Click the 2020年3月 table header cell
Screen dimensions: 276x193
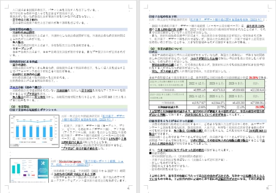click(x=236, y=96)
